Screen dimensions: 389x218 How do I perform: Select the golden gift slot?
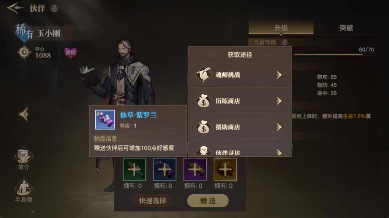(x=225, y=170)
